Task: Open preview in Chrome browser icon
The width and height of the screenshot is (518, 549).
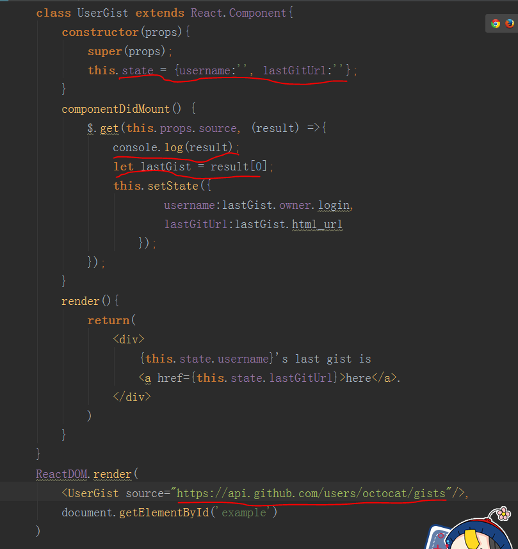Action: point(496,24)
